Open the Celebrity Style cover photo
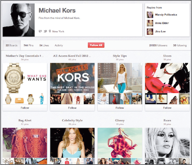This screenshot has width=192, height=165. [x=72, y=143]
